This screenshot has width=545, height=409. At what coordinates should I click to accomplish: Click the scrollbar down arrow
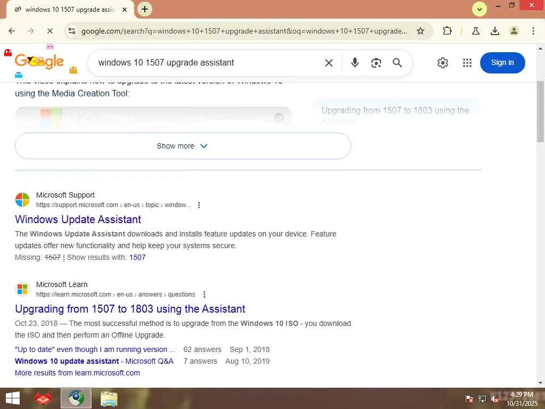(x=540, y=383)
